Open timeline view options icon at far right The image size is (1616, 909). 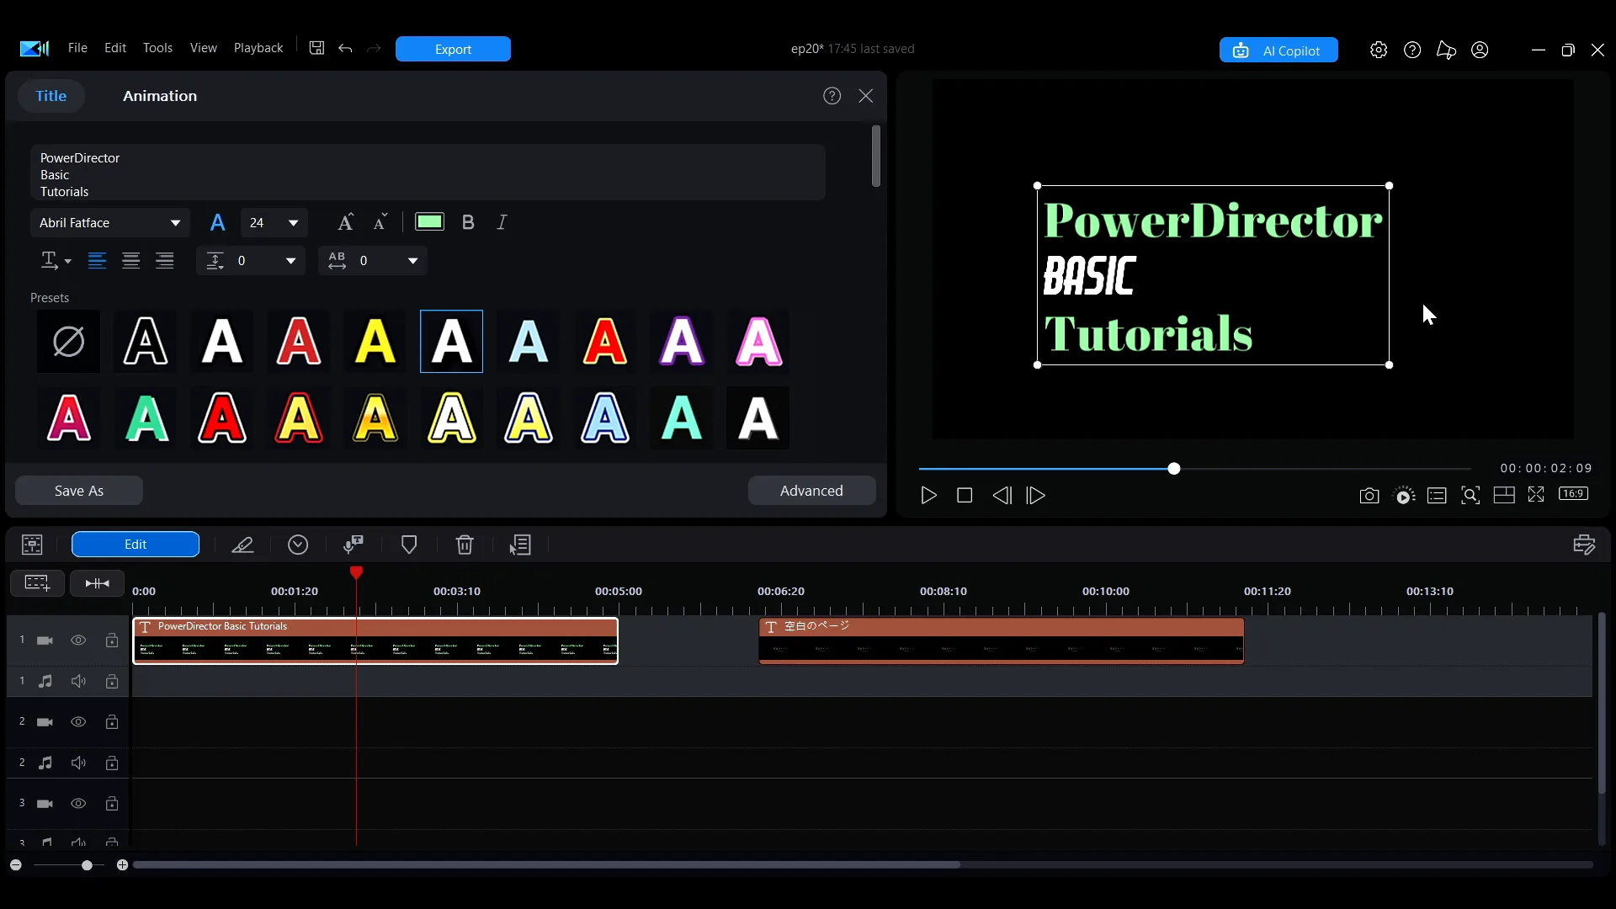[1584, 545]
